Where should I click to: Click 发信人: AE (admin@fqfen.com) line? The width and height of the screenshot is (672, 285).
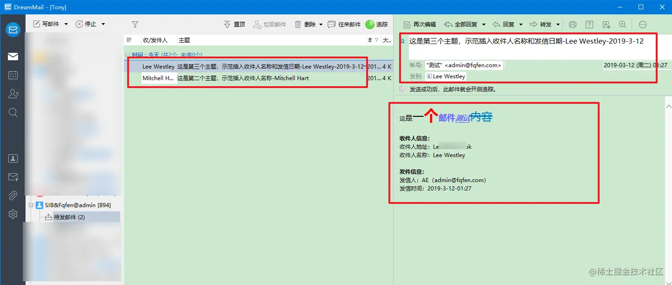(443, 180)
